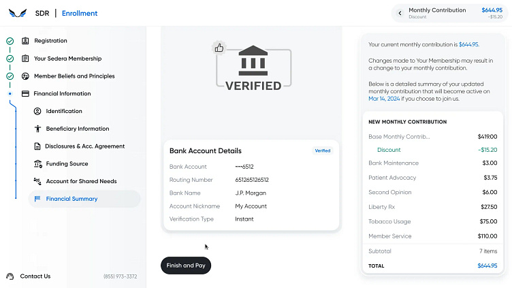Open the Financial Summary step
Image resolution: width=512 pixels, height=288 pixels.
71,199
